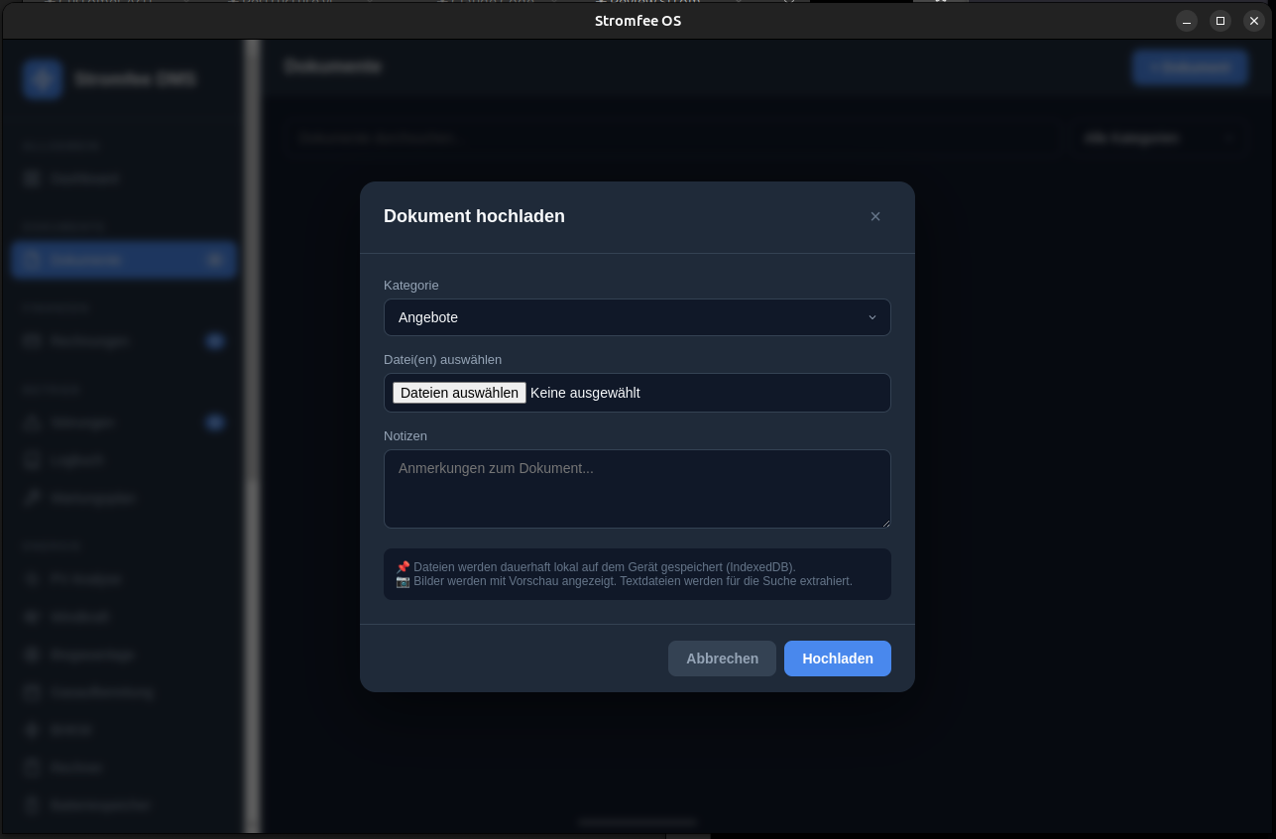Click the Dokument add button in the header
The height and width of the screenshot is (839, 1276).
(1190, 67)
